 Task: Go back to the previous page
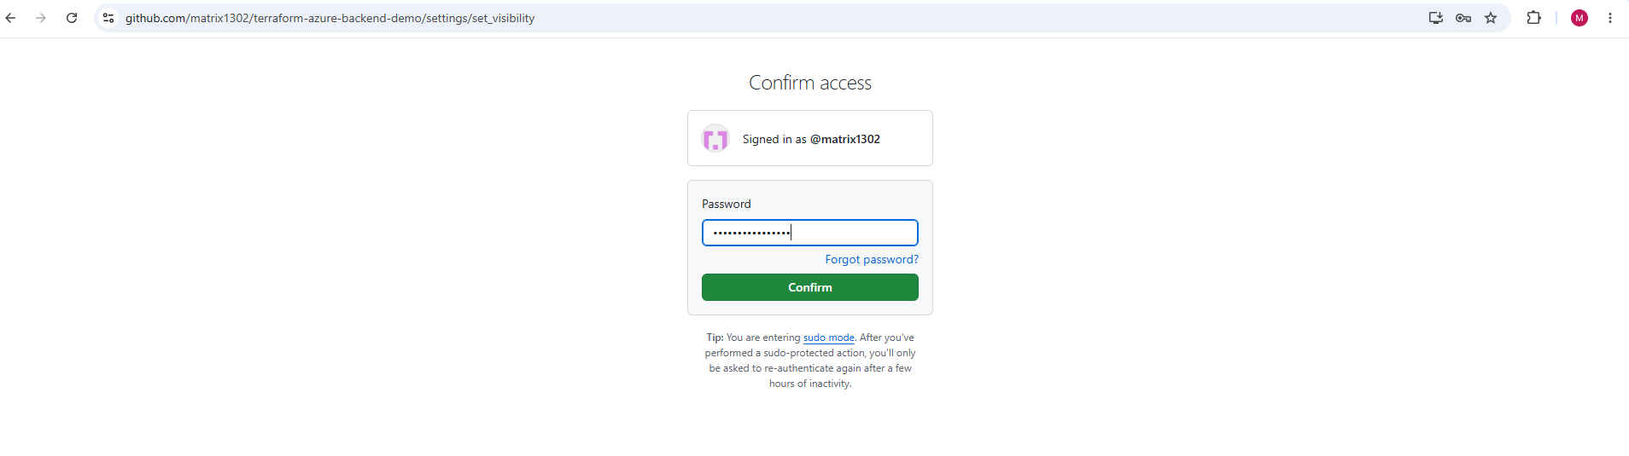point(11,18)
